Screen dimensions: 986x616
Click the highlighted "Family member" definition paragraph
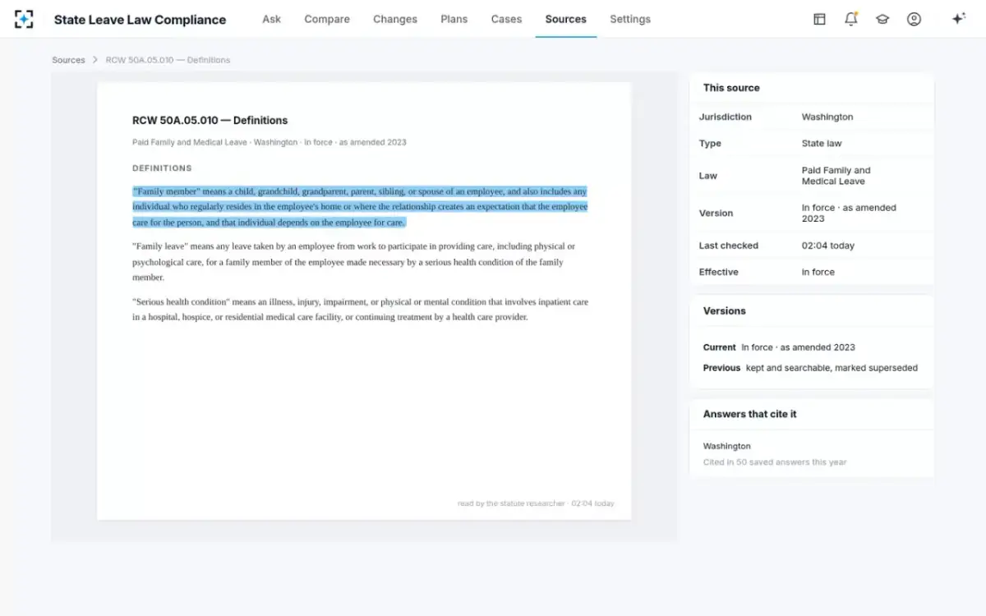[360, 206]
